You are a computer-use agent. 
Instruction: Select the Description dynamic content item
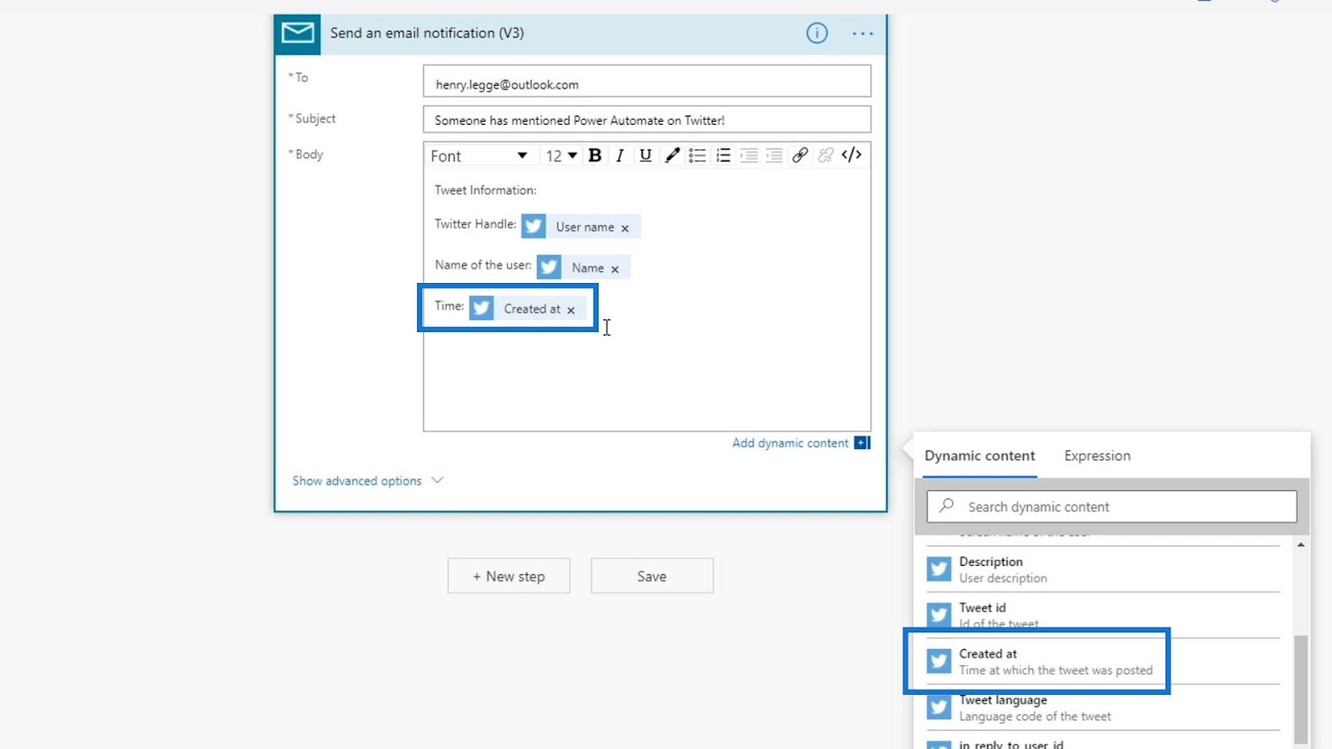click(x=1103, y=570)
